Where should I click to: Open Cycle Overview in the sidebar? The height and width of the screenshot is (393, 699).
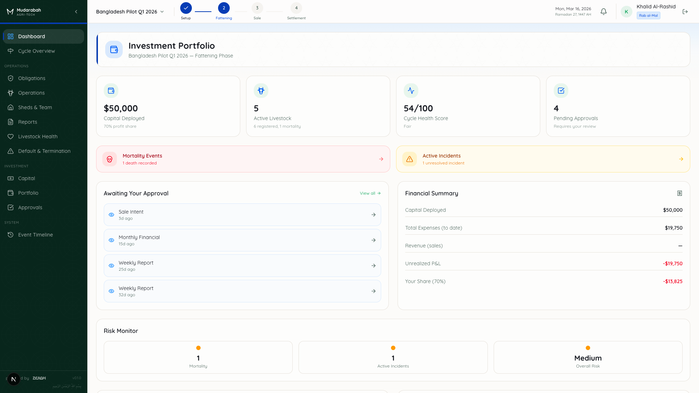point(36,51)
